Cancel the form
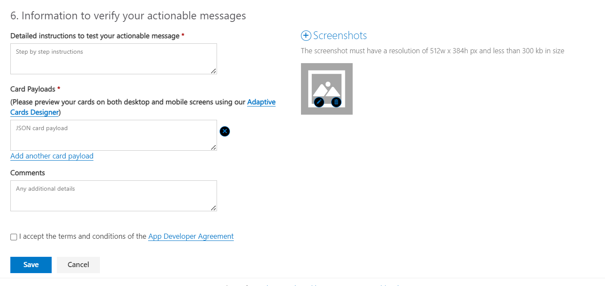 pyautogui.click(x=78, y=265)
